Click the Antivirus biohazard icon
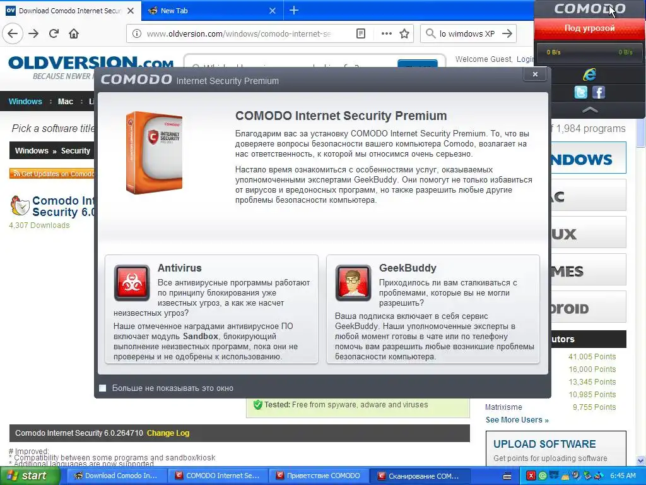Screen dimensions: 646x485 131,282
